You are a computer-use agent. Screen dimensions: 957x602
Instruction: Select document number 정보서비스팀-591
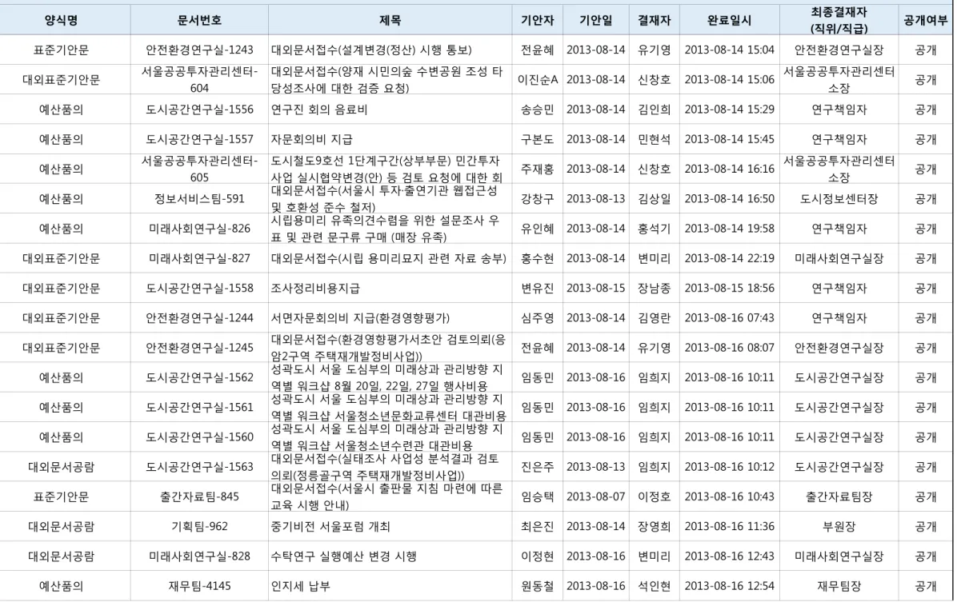199,199
